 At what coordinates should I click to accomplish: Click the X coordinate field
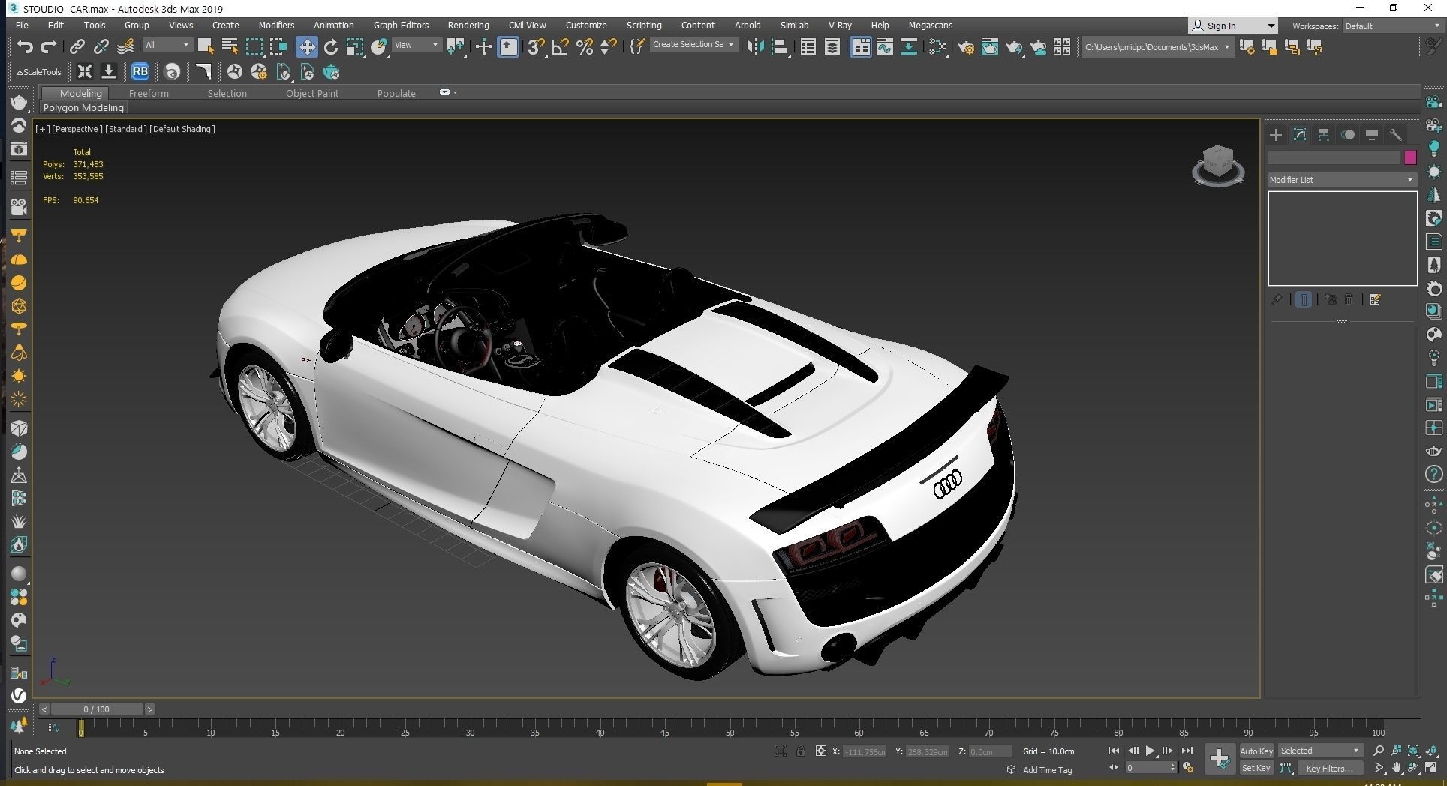coord(865,751)
